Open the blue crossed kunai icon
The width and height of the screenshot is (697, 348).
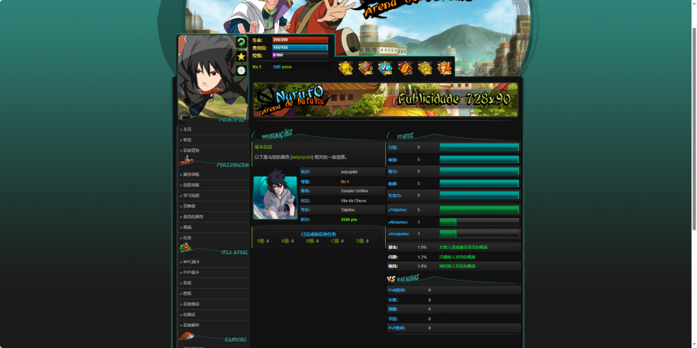[x=385, y=68]
